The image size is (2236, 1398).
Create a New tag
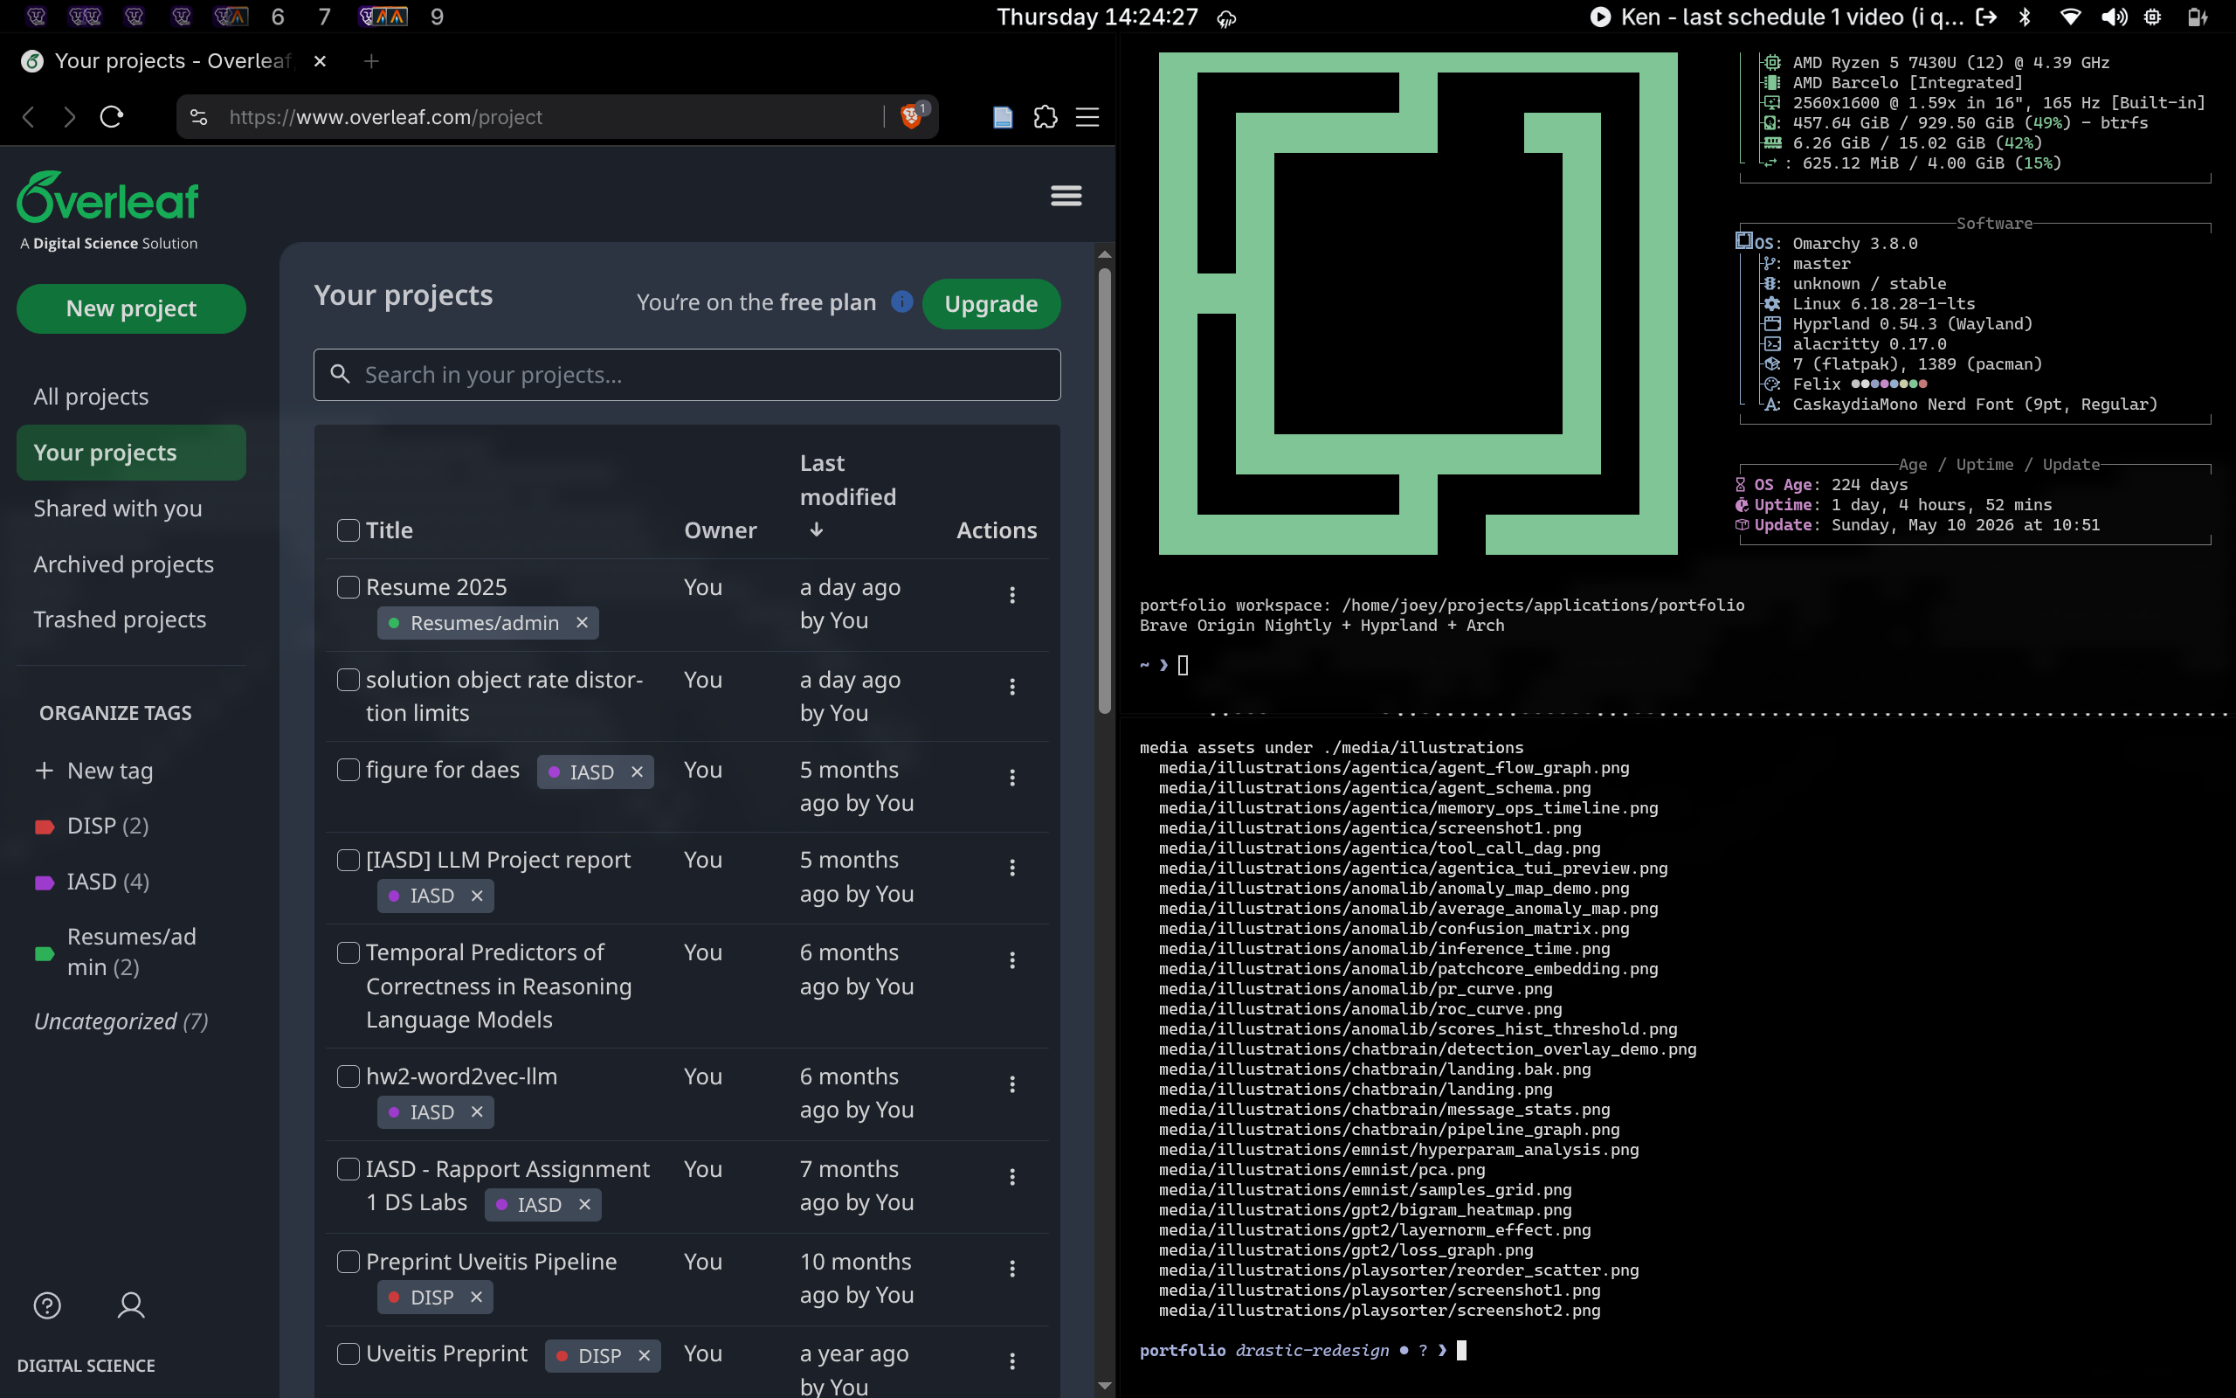click(94, 770)
